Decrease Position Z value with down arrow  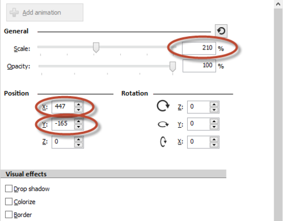79,145
